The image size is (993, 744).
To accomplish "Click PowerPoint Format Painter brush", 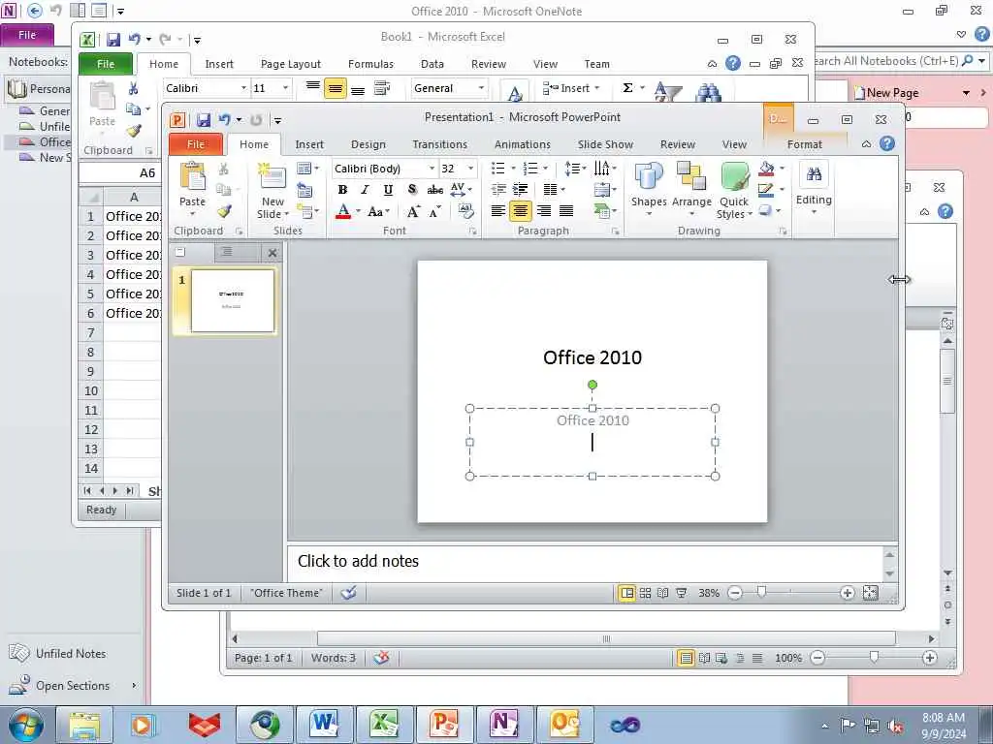I will (224, 210).
